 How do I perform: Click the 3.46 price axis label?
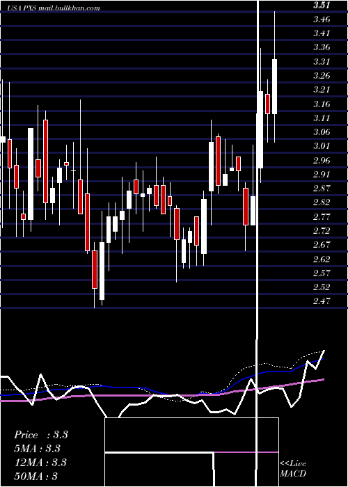click(x=322, y=19)
